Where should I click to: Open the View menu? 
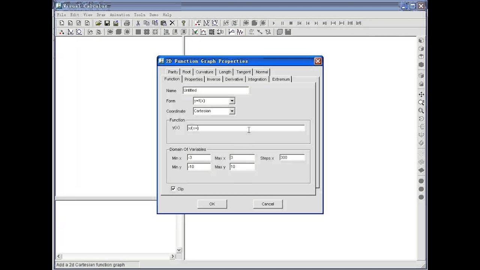(x=88, y=15)
